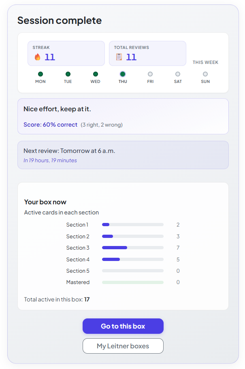This screenshot has width=245, height=369.
Task: Select the highlighted Thursday dot
Action: [123, 74]
